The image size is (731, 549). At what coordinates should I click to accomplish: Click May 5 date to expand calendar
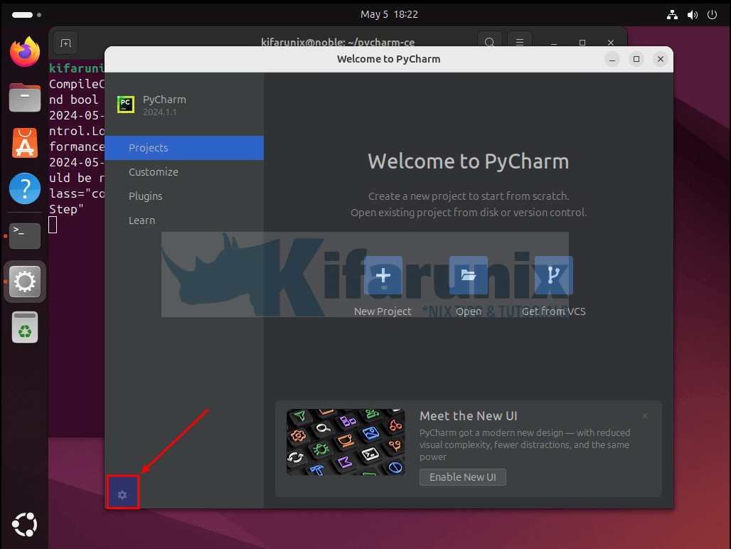pos(374,14)
